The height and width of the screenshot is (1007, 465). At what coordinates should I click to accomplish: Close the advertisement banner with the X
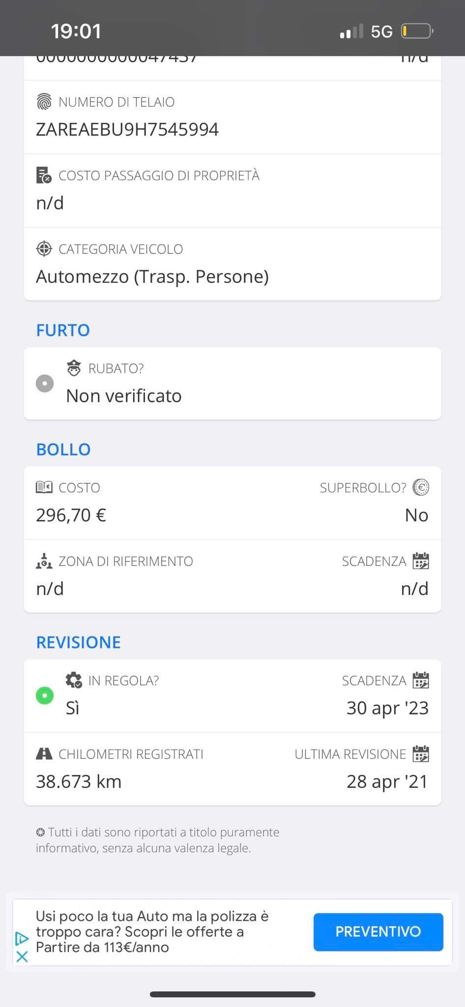coord(22,956)
